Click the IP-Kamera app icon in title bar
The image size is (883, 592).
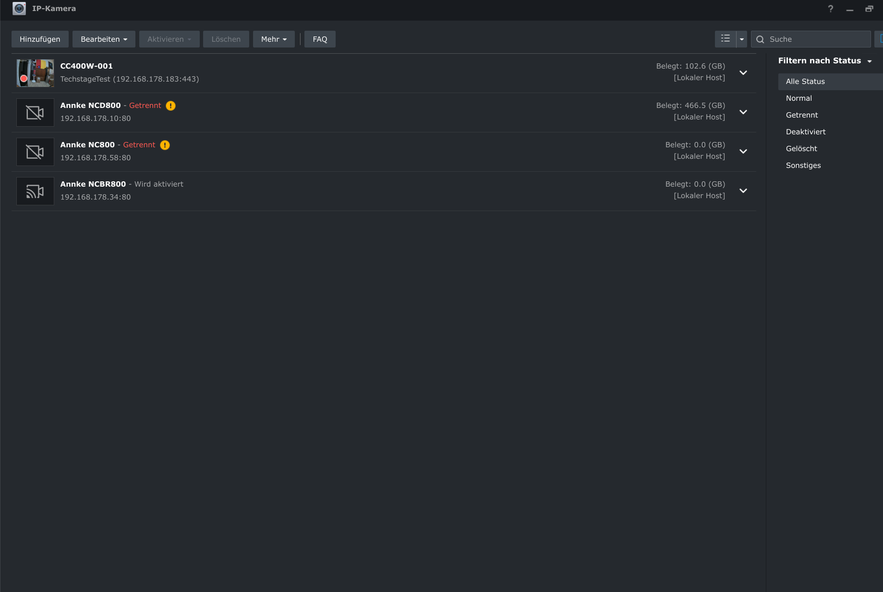pyautogui.click(x=19, y=9)
